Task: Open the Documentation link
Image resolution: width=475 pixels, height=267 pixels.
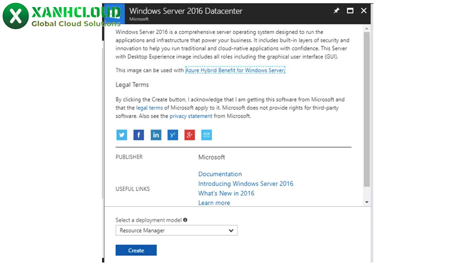Action: click(220, 174)
